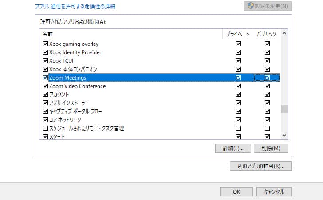The height and width of the screenshot is (200, 323).
Task: Toggle キャプティブ ポータル フロー プライベート checkbox
Action: pos(238,112)
